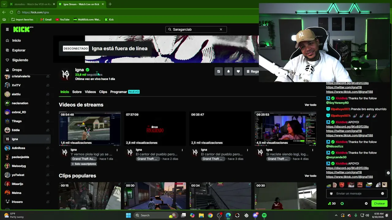The height and width of the screenshot is (220, 392).
Task: Switch to the Inicio channel tab
Action: tap(65, 92)
